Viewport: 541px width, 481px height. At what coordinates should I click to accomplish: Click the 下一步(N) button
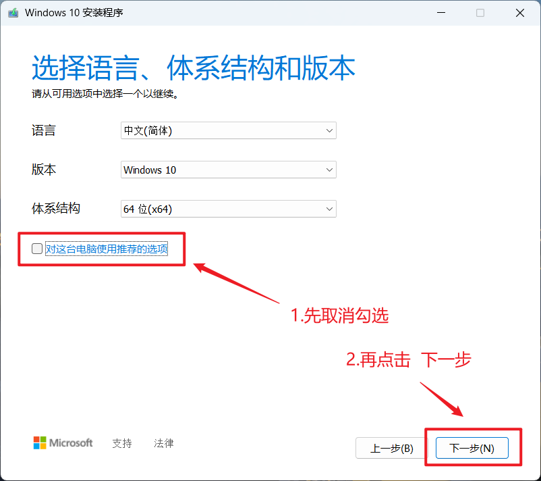click(472, 448)
